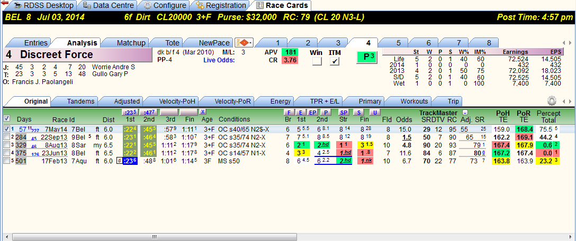Select the Race Cards tab
The height and width of the screenshot is (241, 576).
(283, 5)
